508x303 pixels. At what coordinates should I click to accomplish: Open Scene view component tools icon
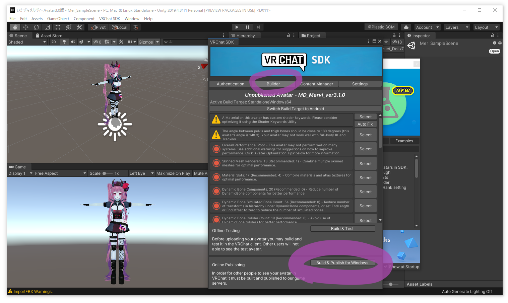121,42
